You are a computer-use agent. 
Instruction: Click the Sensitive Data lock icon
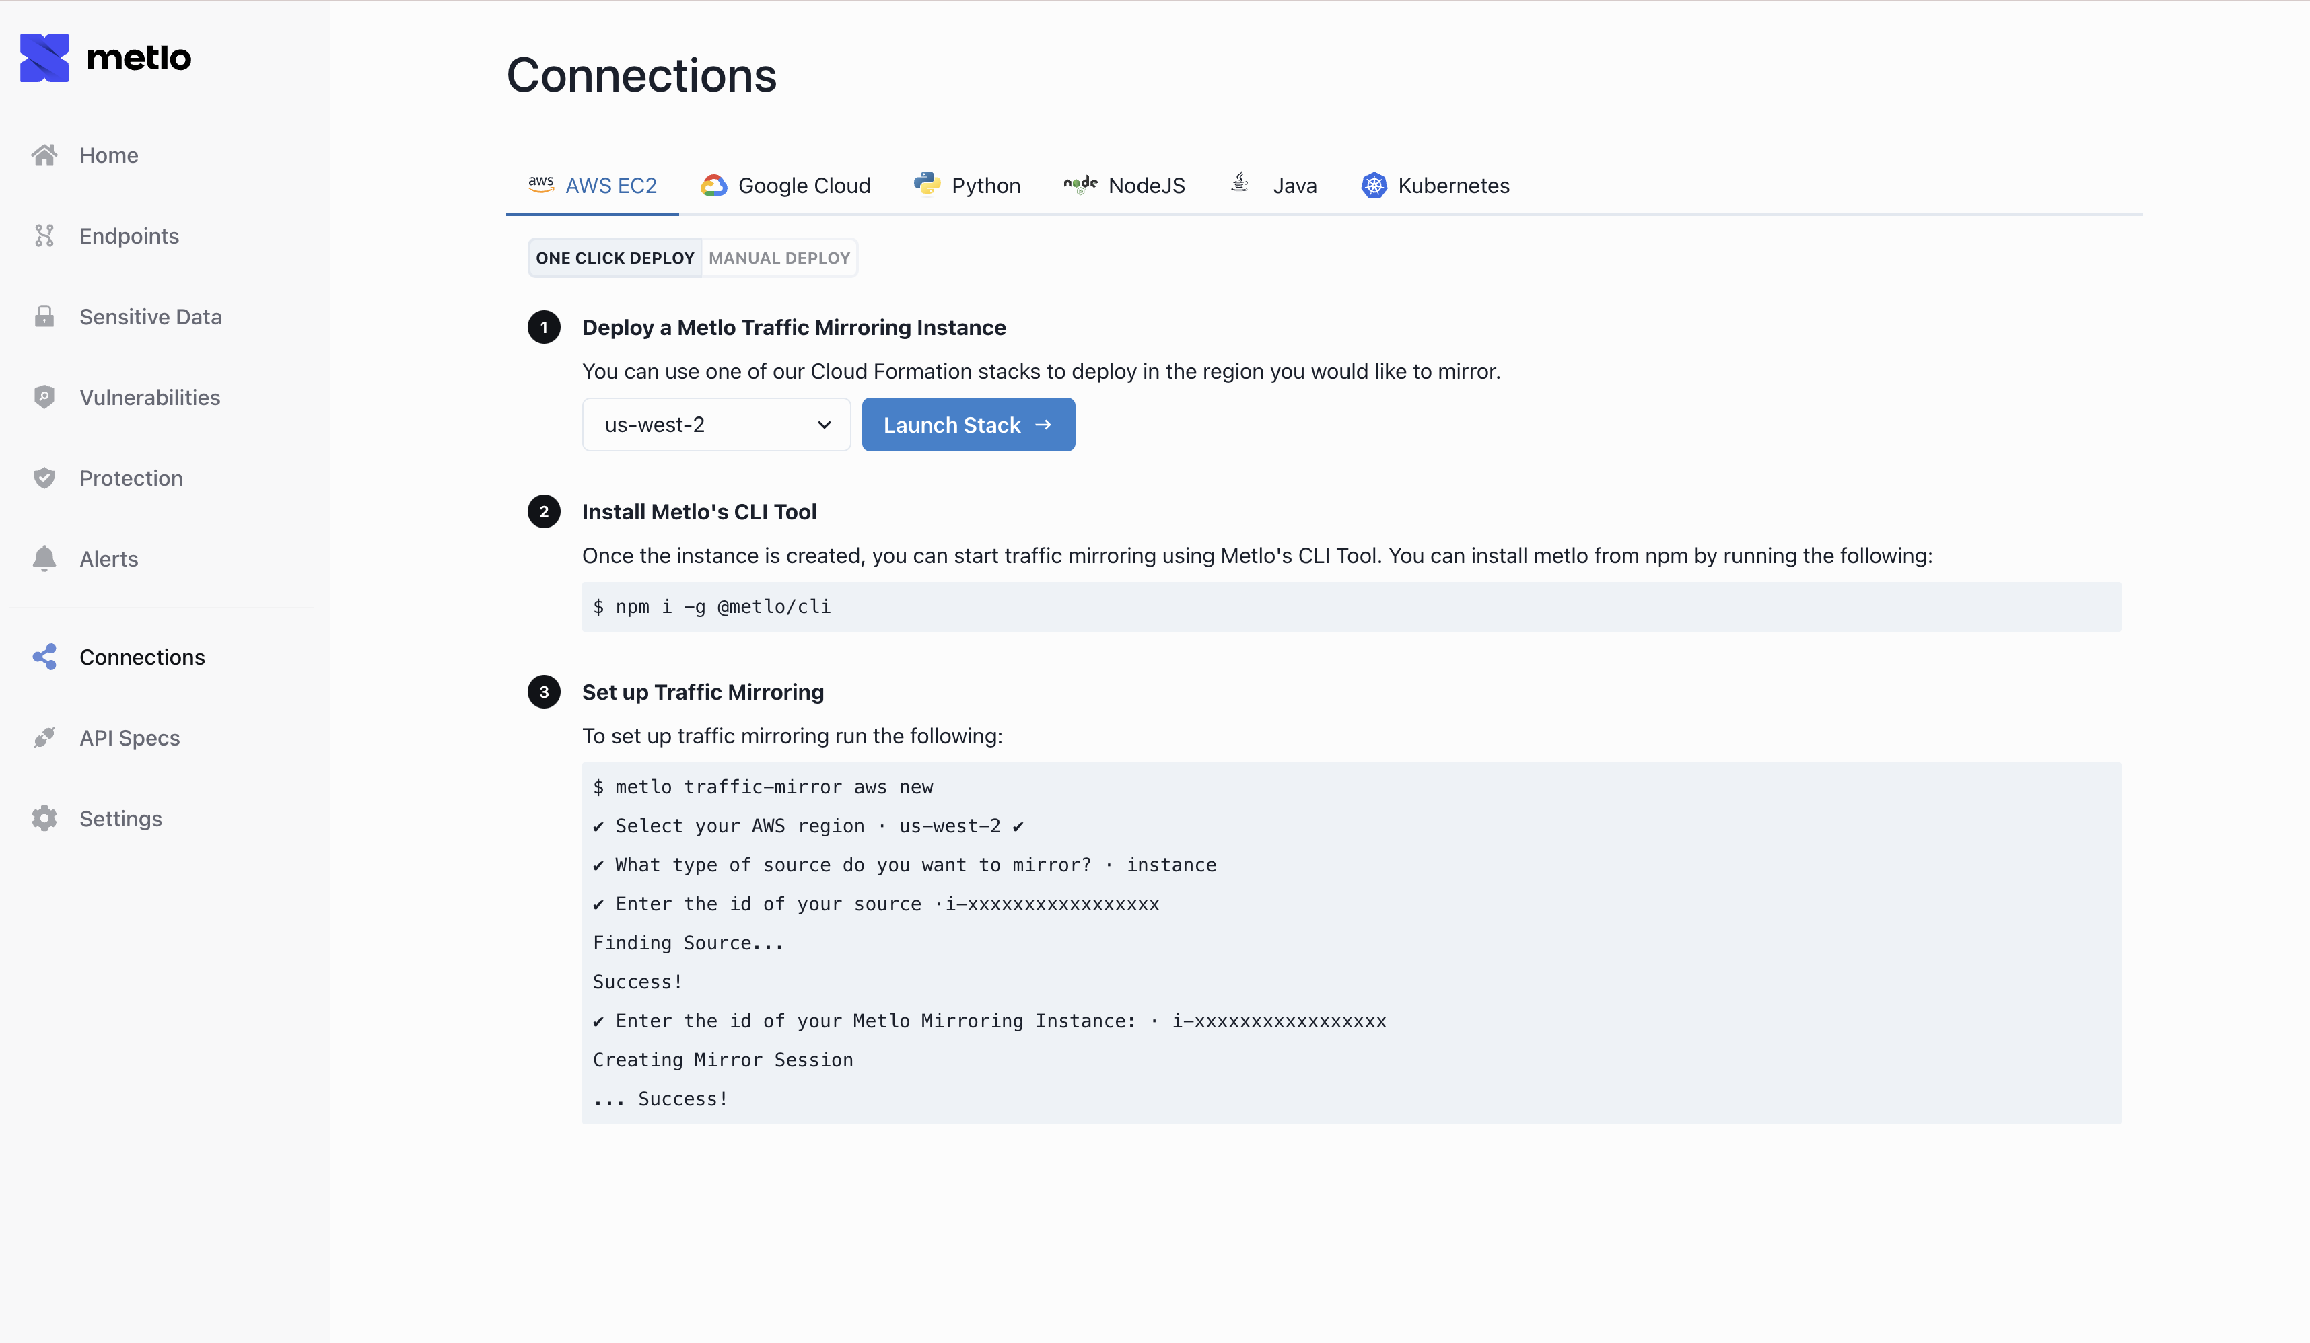44,316
